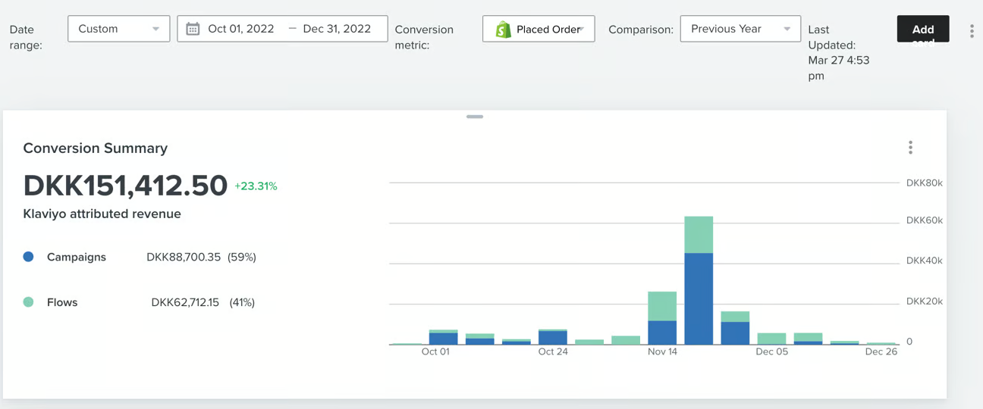Expand the Previous Year comparison dropdown
Viewport: 983px width, 409px height.
pos(740,29)
